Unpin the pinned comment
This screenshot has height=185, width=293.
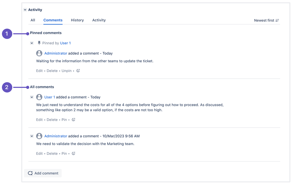pyautogui.click(x=67, y=71)
